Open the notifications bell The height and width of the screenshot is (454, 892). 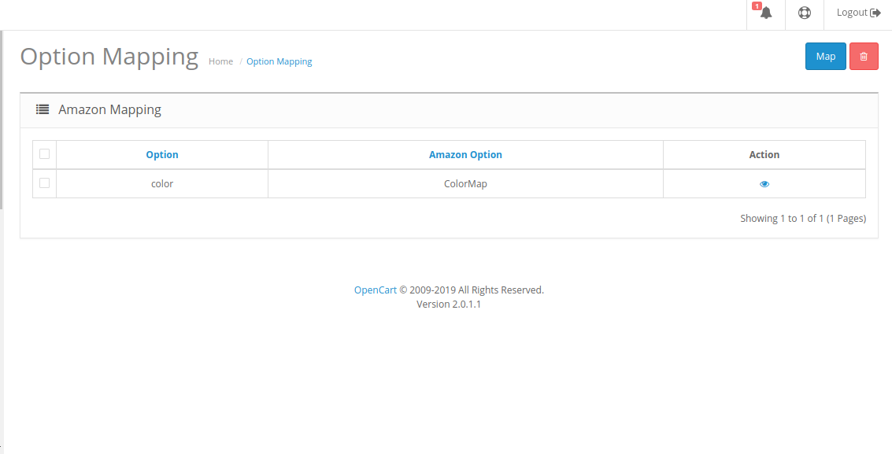tap(766, 13)
